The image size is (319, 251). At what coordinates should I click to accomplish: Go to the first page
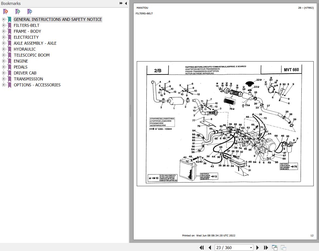[x=202, y=247]
